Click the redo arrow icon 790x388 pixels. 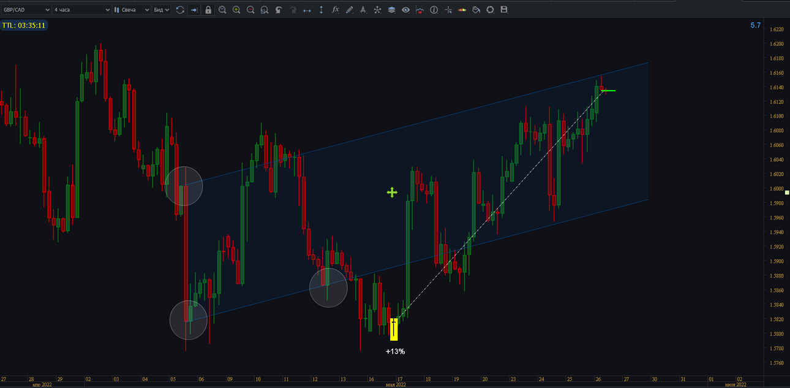point(293,10)
